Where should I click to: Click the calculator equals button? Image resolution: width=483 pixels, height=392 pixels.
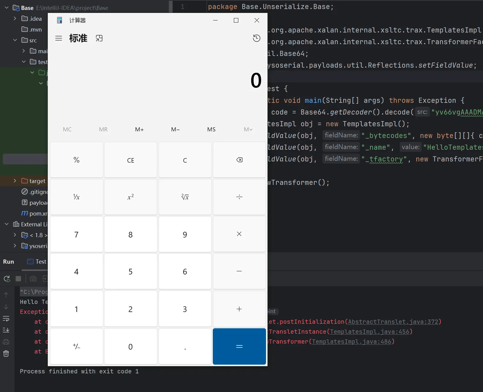click(x=239, y=347)
